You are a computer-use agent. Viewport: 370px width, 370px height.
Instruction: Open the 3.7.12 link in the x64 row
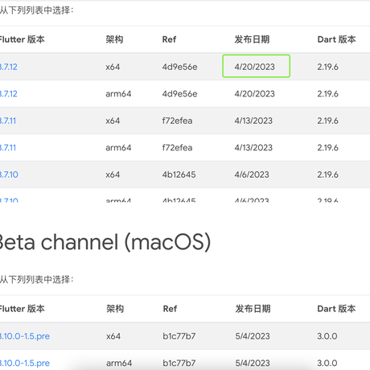tap(9, 67)
